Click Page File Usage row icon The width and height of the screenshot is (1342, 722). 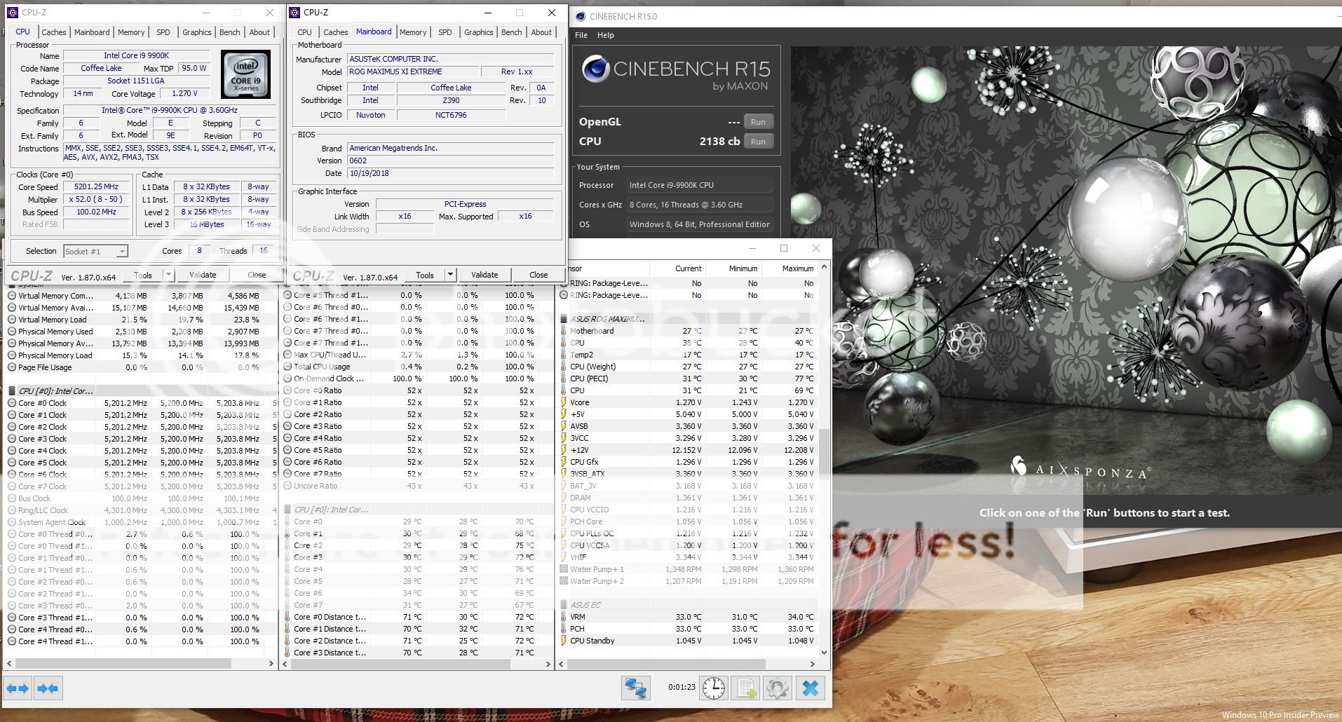tap(12, 367)
